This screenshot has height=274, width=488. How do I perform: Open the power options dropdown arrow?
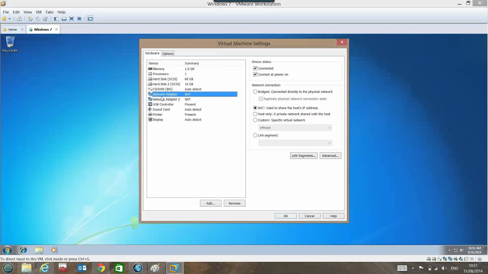pyautogui.click(x=10, y=19)
